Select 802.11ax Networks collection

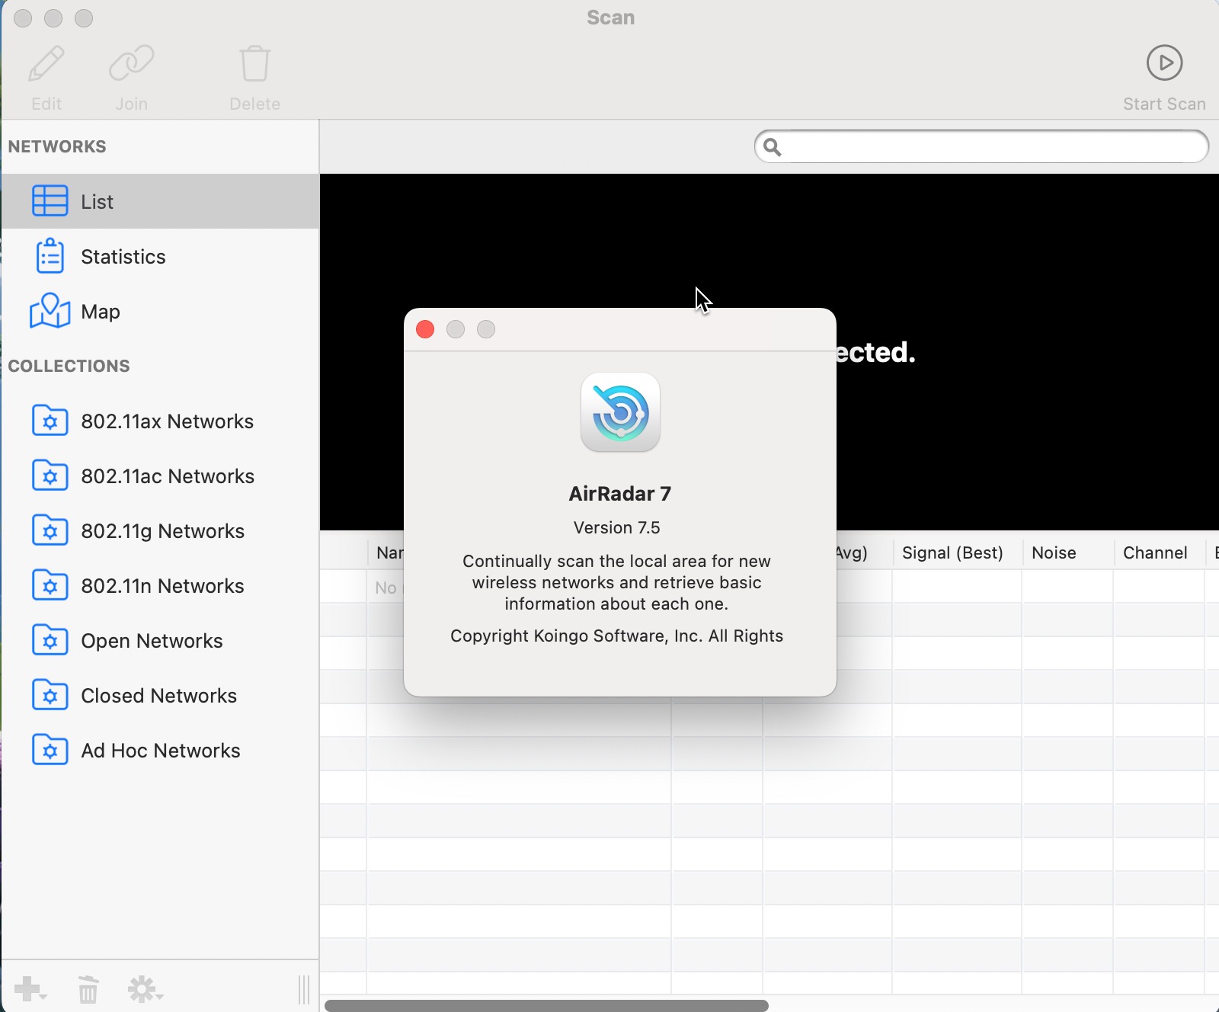160,421
